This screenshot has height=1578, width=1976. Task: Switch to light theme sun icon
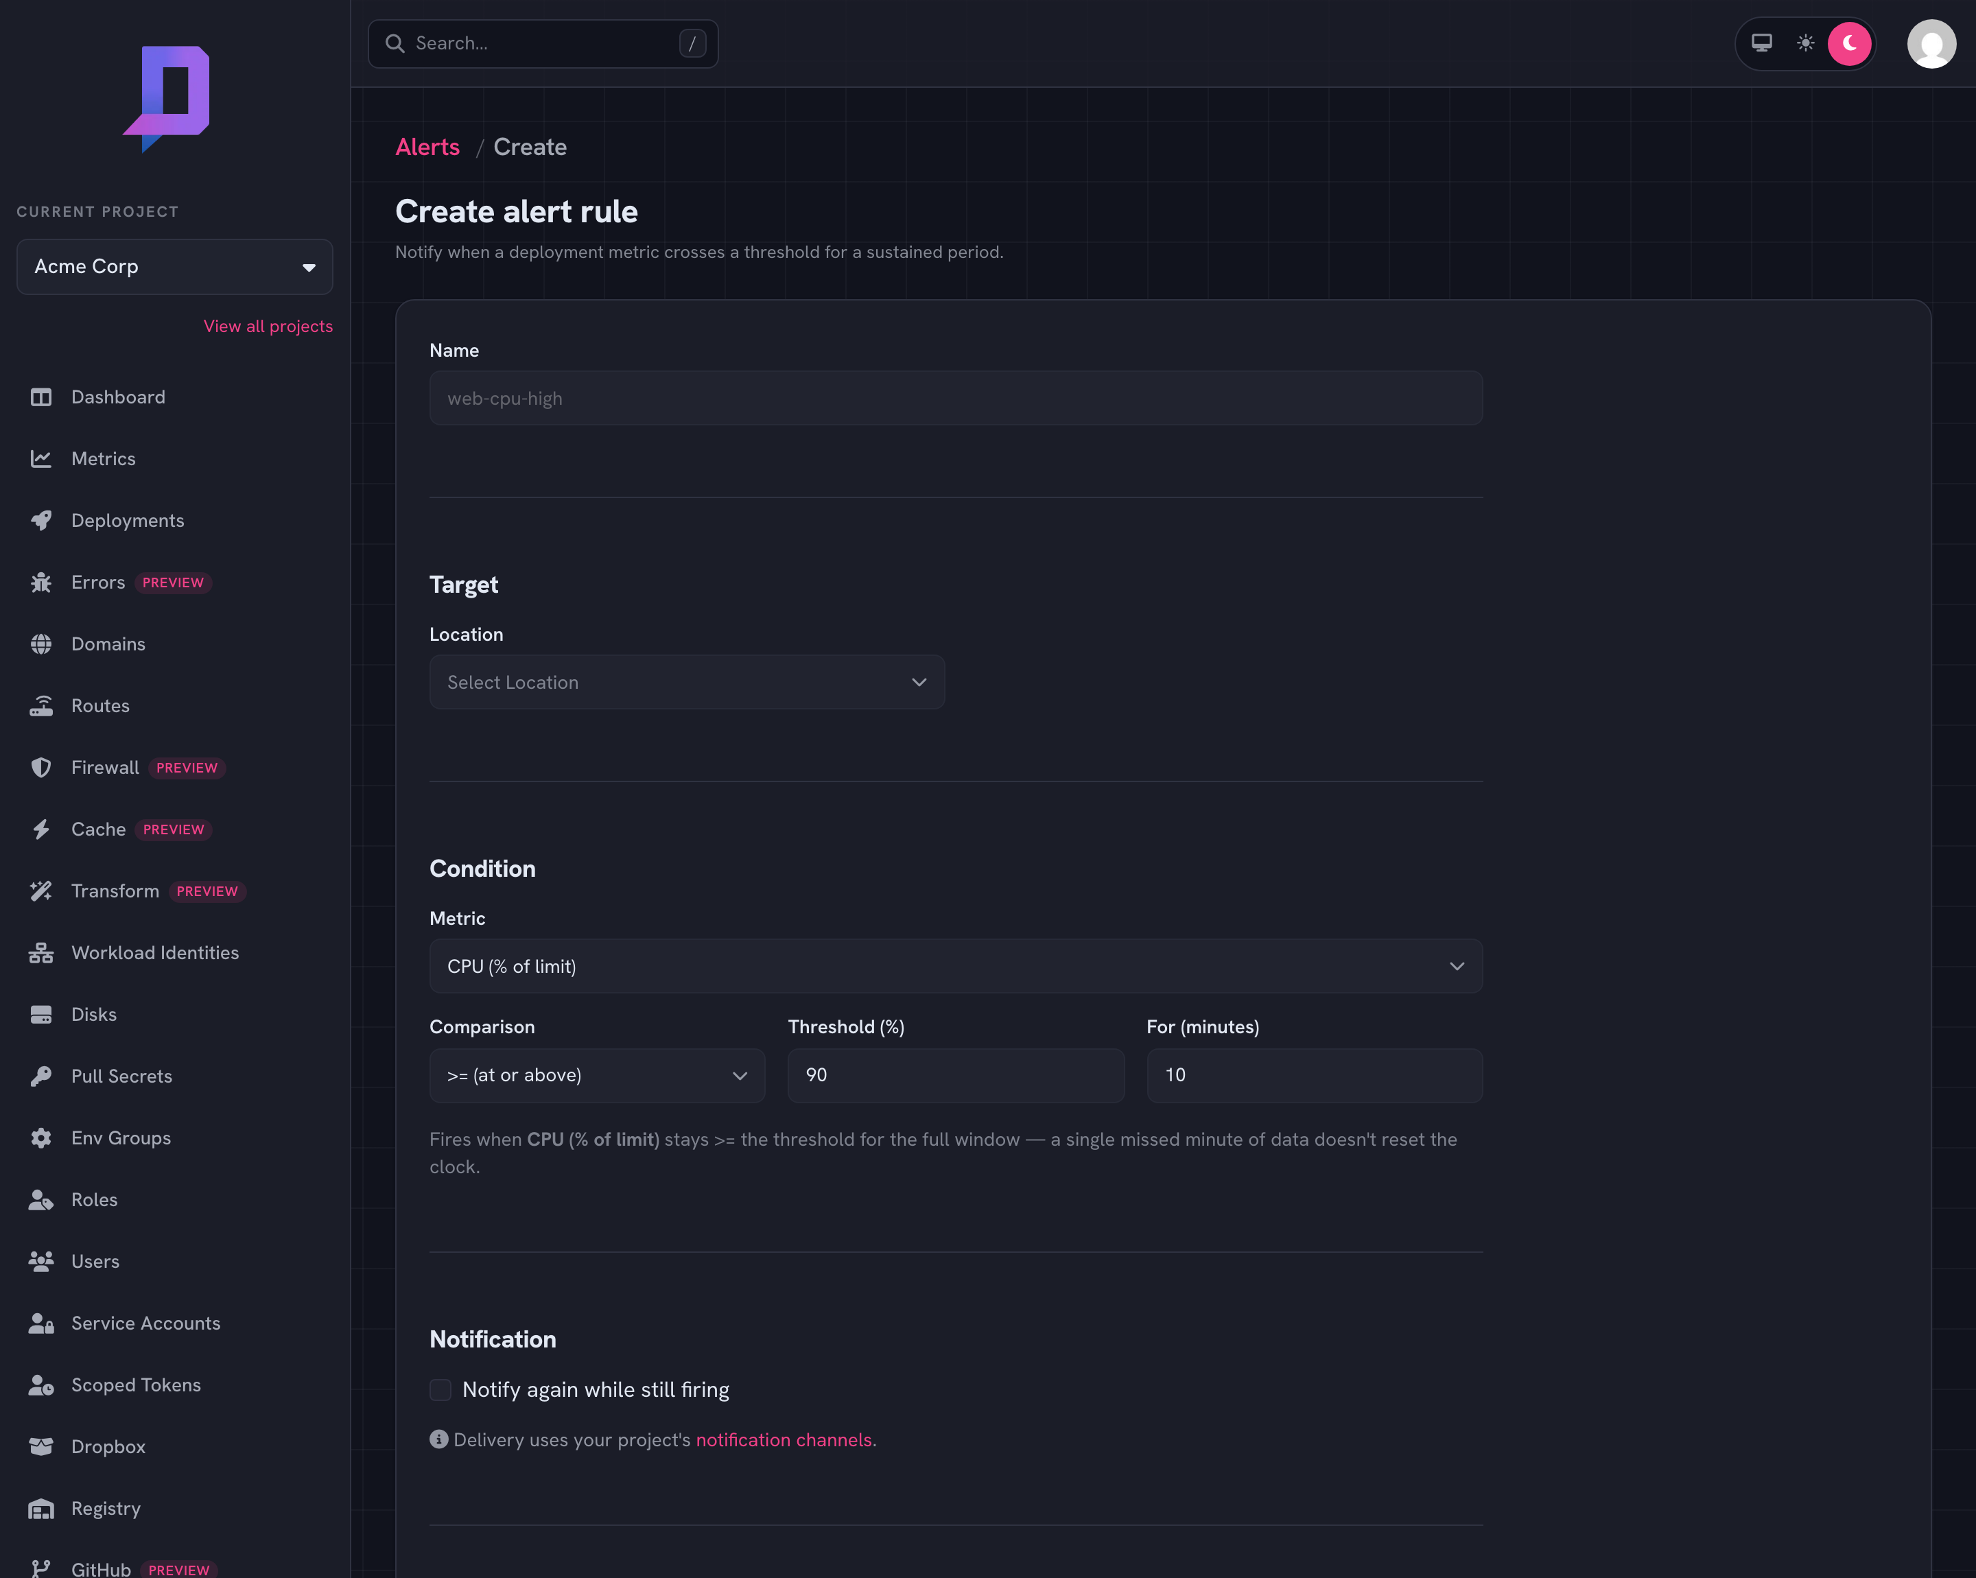tap(1806, 43)
